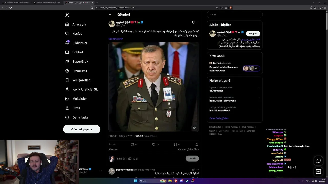Image resolution: width=328 pixels, height=184 pixels.
Task: Click Gönderi yayınla post button
Action: 81,129
